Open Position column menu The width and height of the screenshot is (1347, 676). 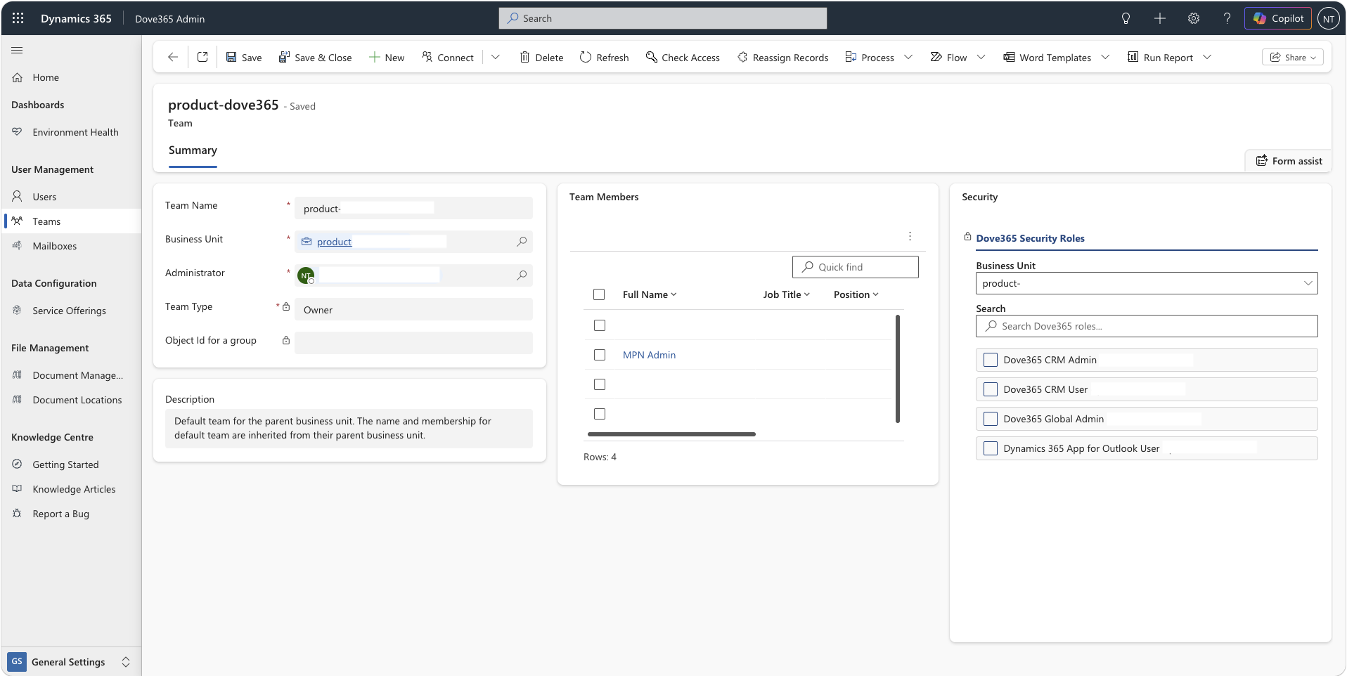pos(856,294)
